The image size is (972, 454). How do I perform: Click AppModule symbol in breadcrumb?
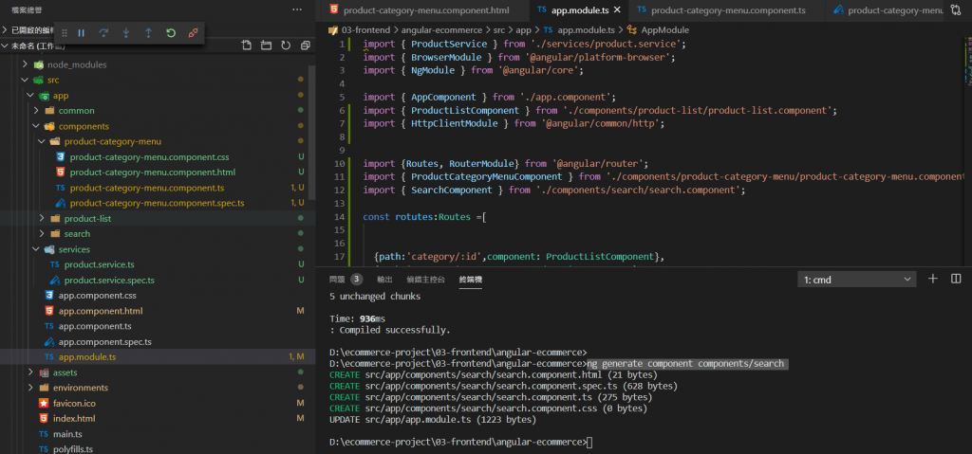click(x=664, y=29)
